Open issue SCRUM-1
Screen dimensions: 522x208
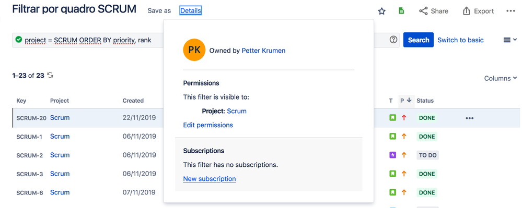point(29,137)
